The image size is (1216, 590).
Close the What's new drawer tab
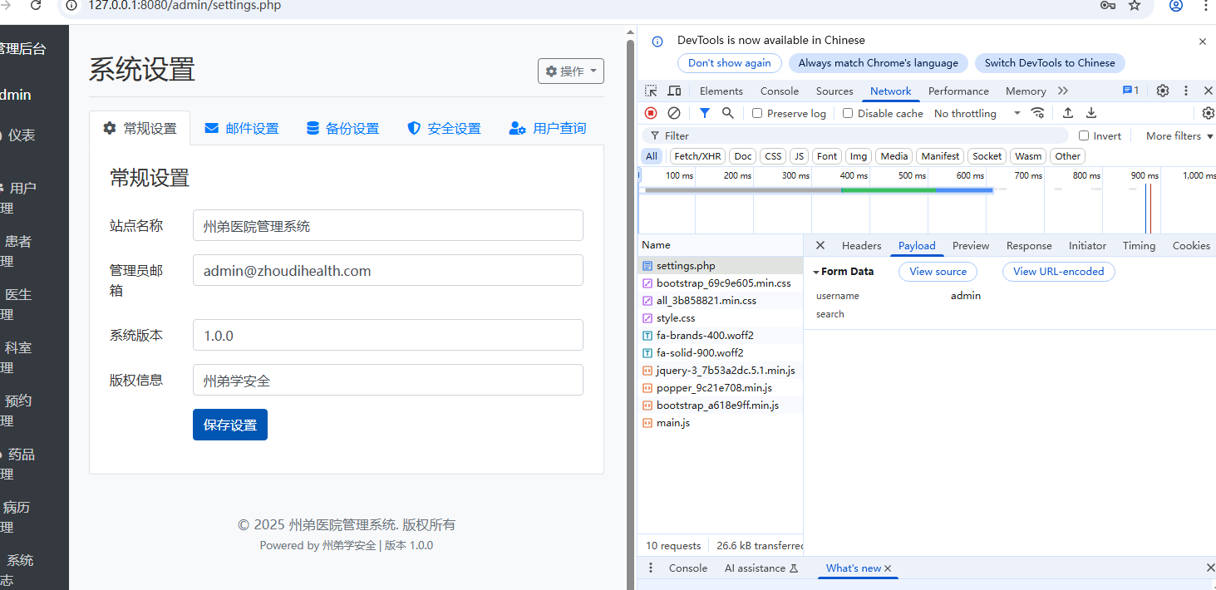888,568
